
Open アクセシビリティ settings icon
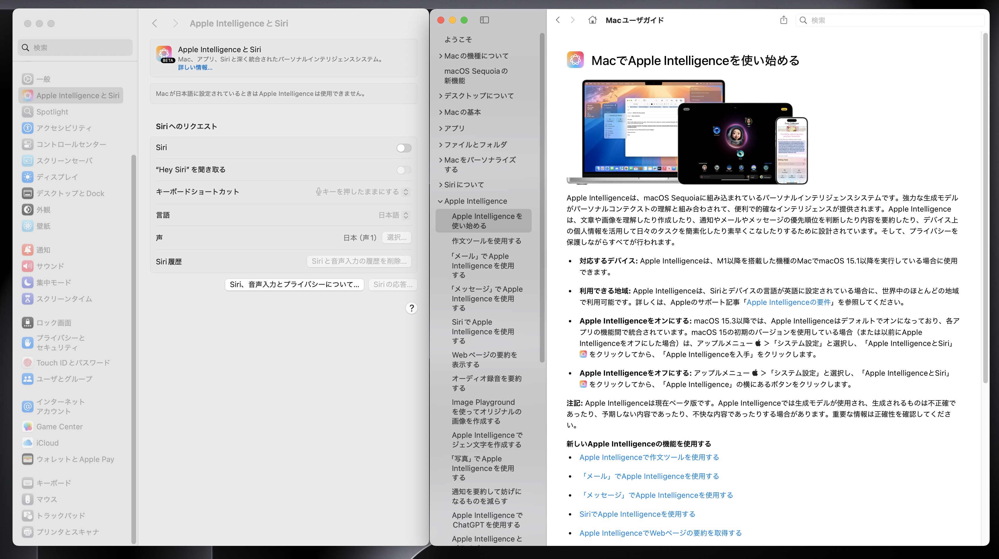click(28, 128)
